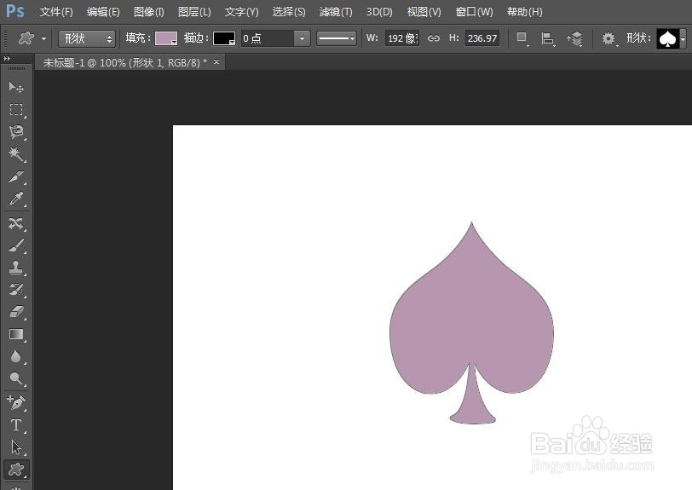Click the black stroke color swatch

(224, 38)
